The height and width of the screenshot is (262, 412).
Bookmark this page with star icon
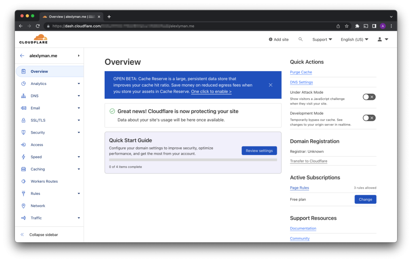[x=346, y=26]
